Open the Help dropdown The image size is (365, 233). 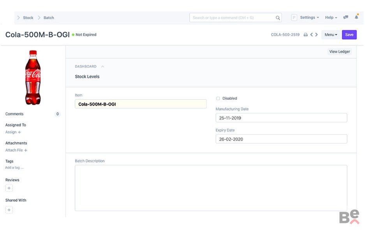(331, 18)
